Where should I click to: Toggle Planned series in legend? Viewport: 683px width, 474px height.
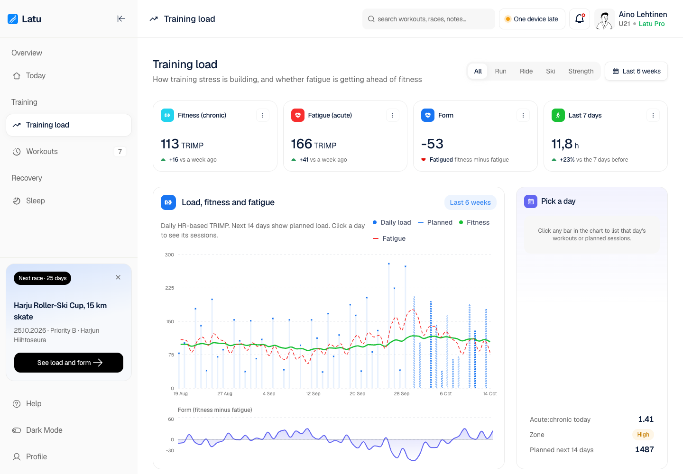435,222
